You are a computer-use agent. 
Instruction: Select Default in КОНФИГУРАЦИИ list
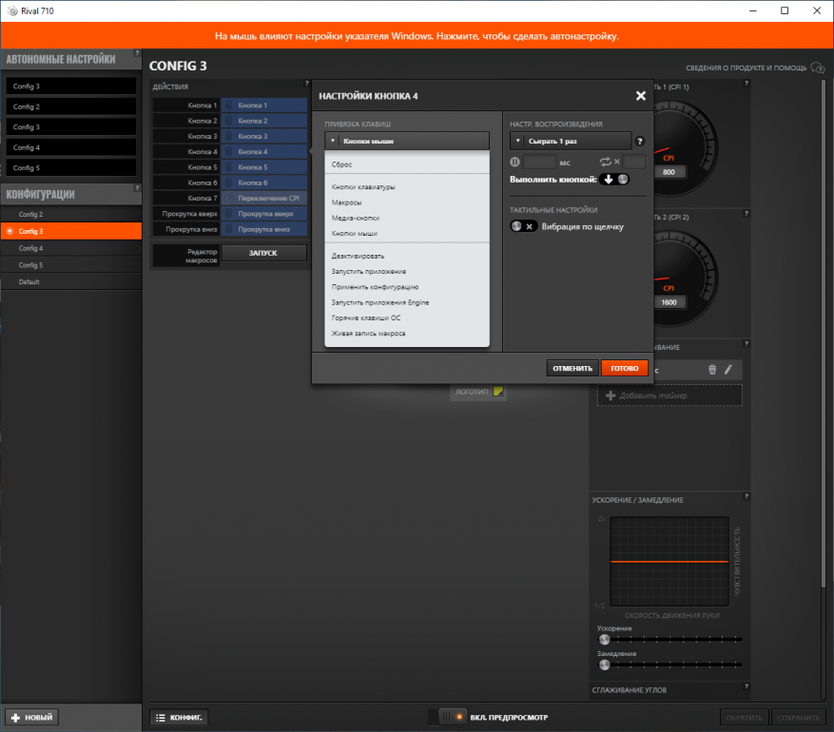point(71,281)
